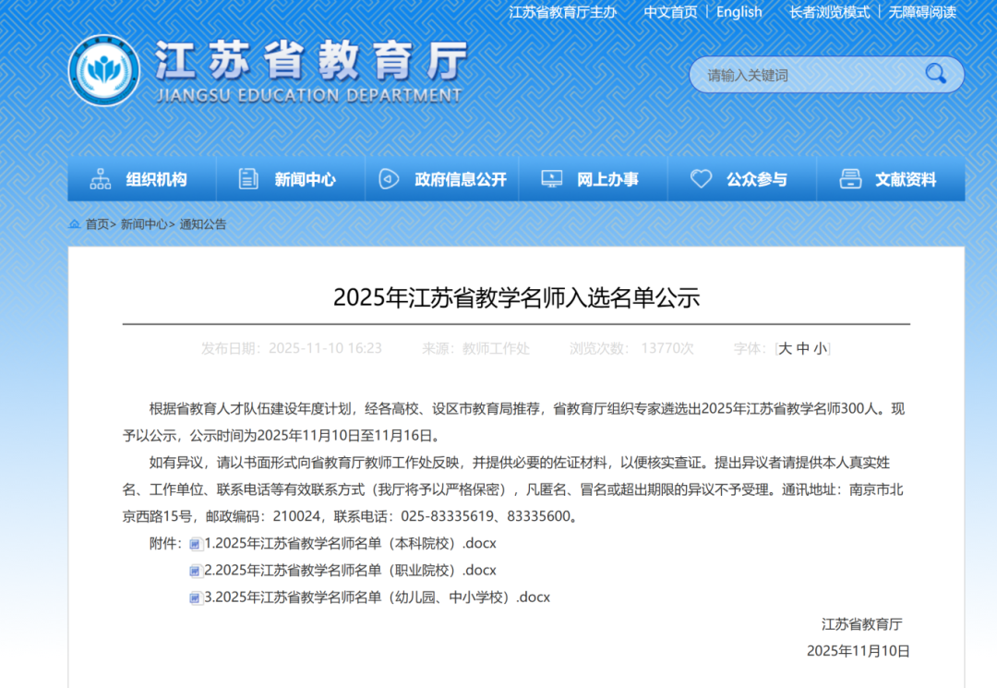Click the search magnifier icon
The image size is (997, 688).
coord(937,75)
